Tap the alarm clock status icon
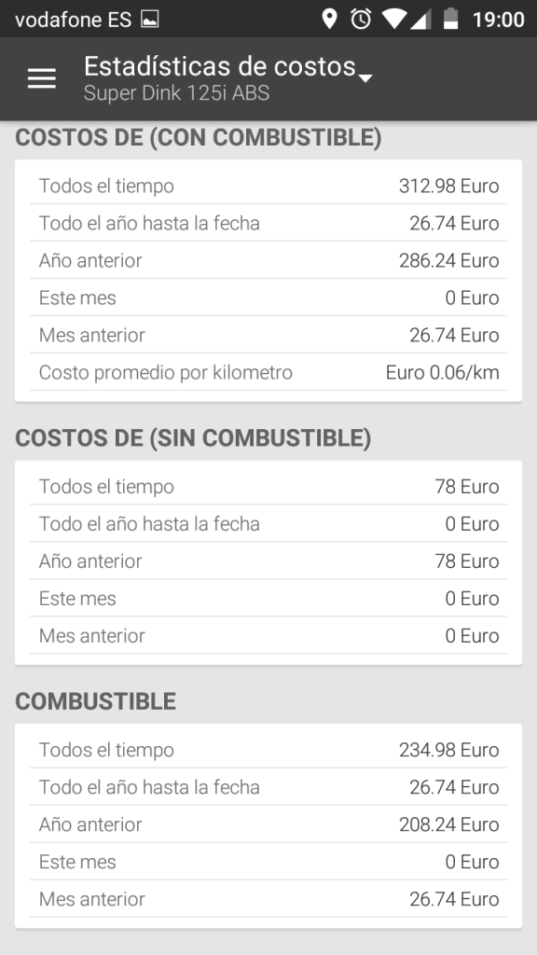This screenshot has height=955, width=537. pos(361,19)
